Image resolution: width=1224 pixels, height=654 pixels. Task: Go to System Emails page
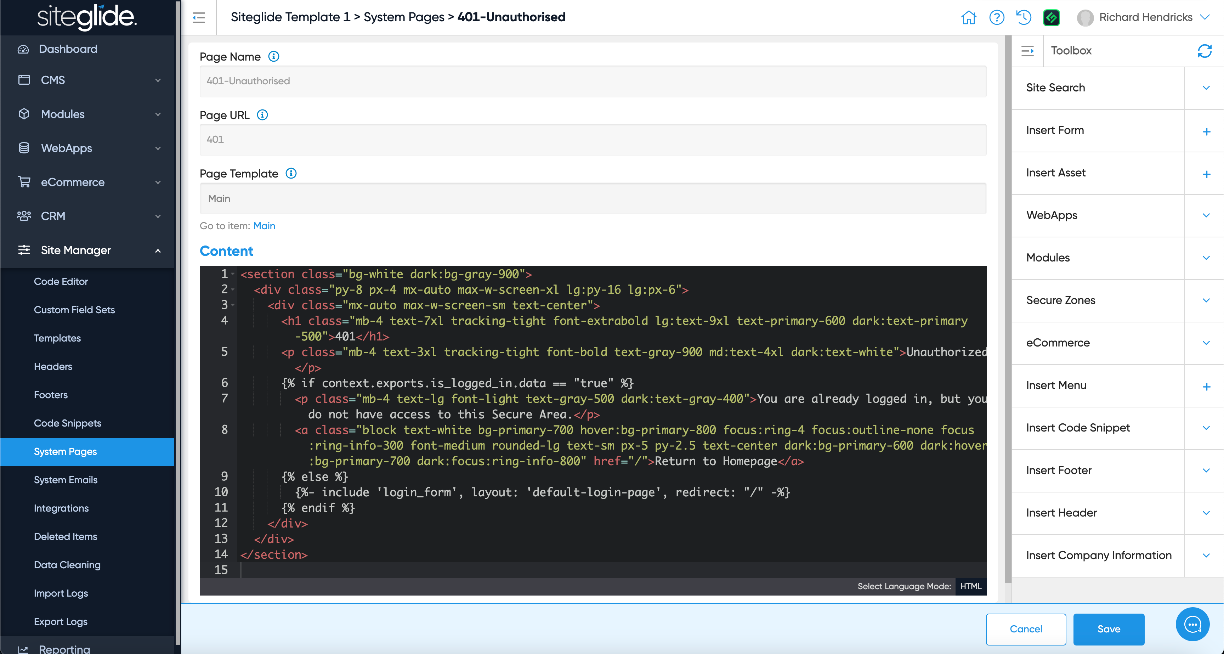pyautogui.click(x=66, y=480)
